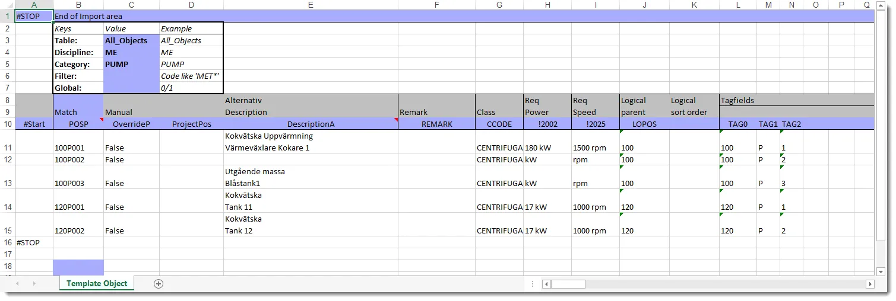Click the example 'Code like 'MET*'' cell
The image size is (896, 301).
click(191, 76)
